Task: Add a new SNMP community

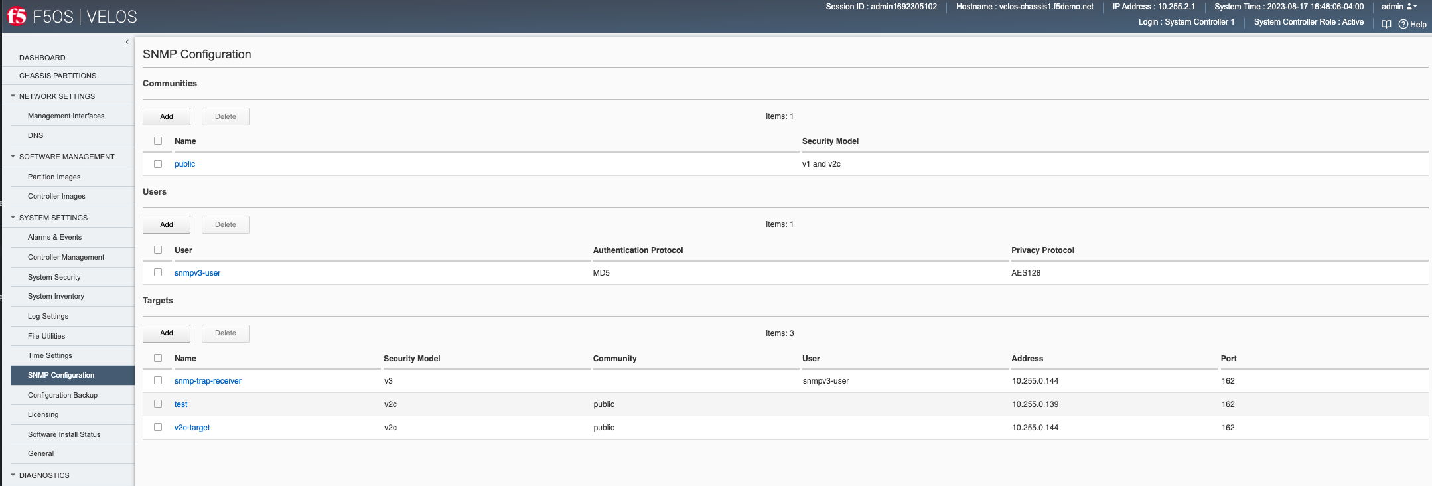Action: coord(167,116)
